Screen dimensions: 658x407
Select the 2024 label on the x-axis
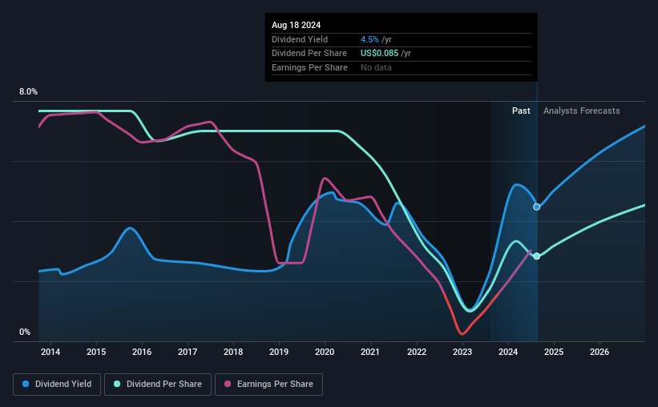point(508,352)
